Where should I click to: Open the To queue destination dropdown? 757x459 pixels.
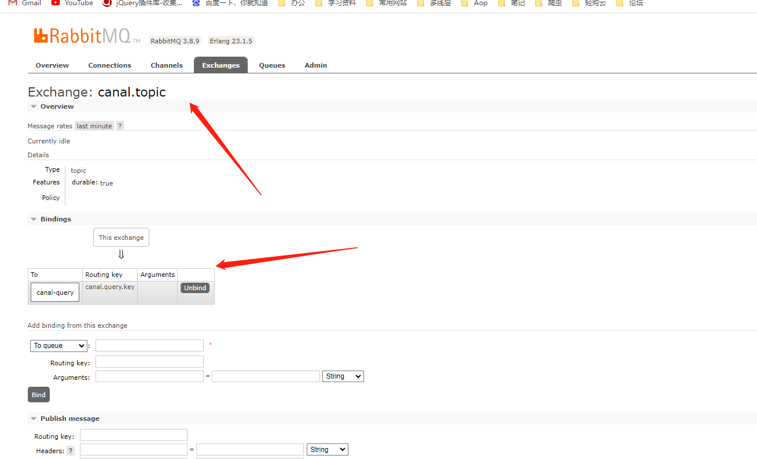[x=58, y=346]
